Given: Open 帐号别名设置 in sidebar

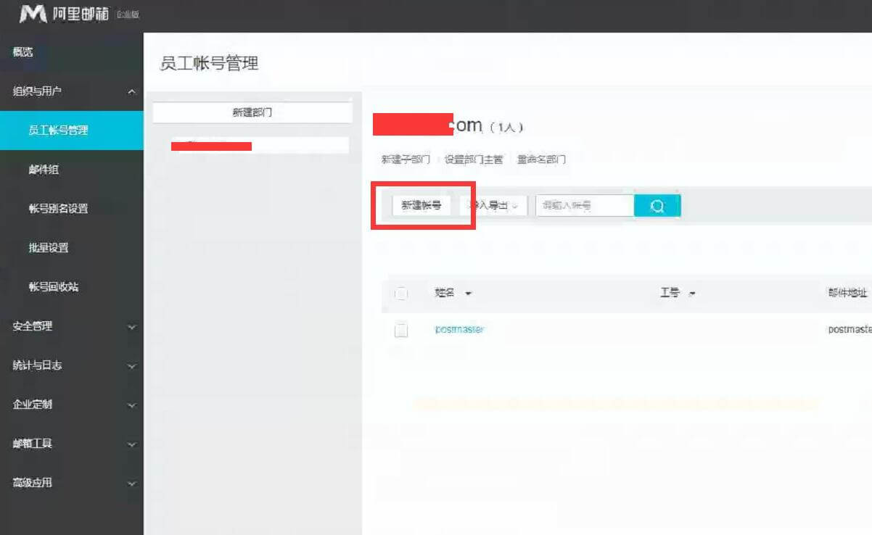Looking at the screenshot, I should (58, 209).
